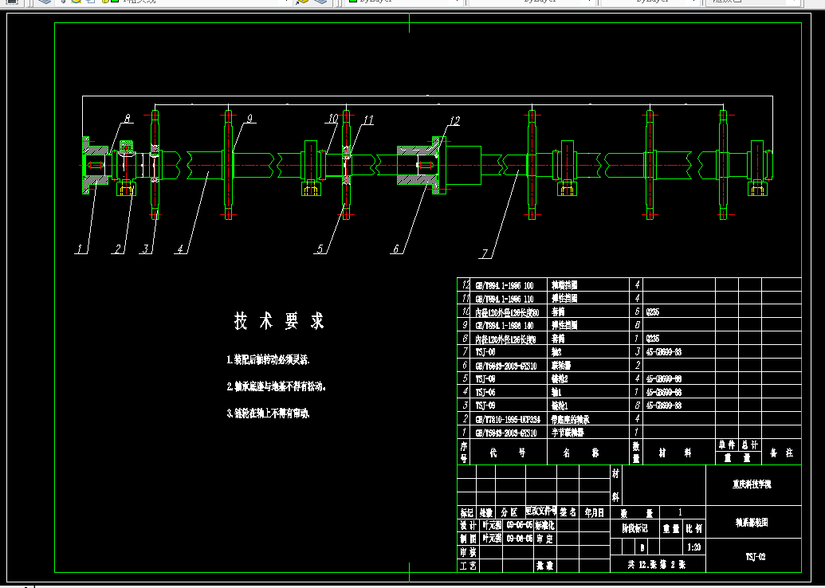This screenshot has width=825, height=588.
Task: Select the "半节联轴器" name cell in row 1
Action: coord(568,433)
